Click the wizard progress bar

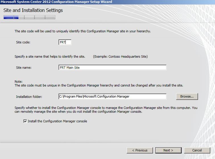[30, 17]
